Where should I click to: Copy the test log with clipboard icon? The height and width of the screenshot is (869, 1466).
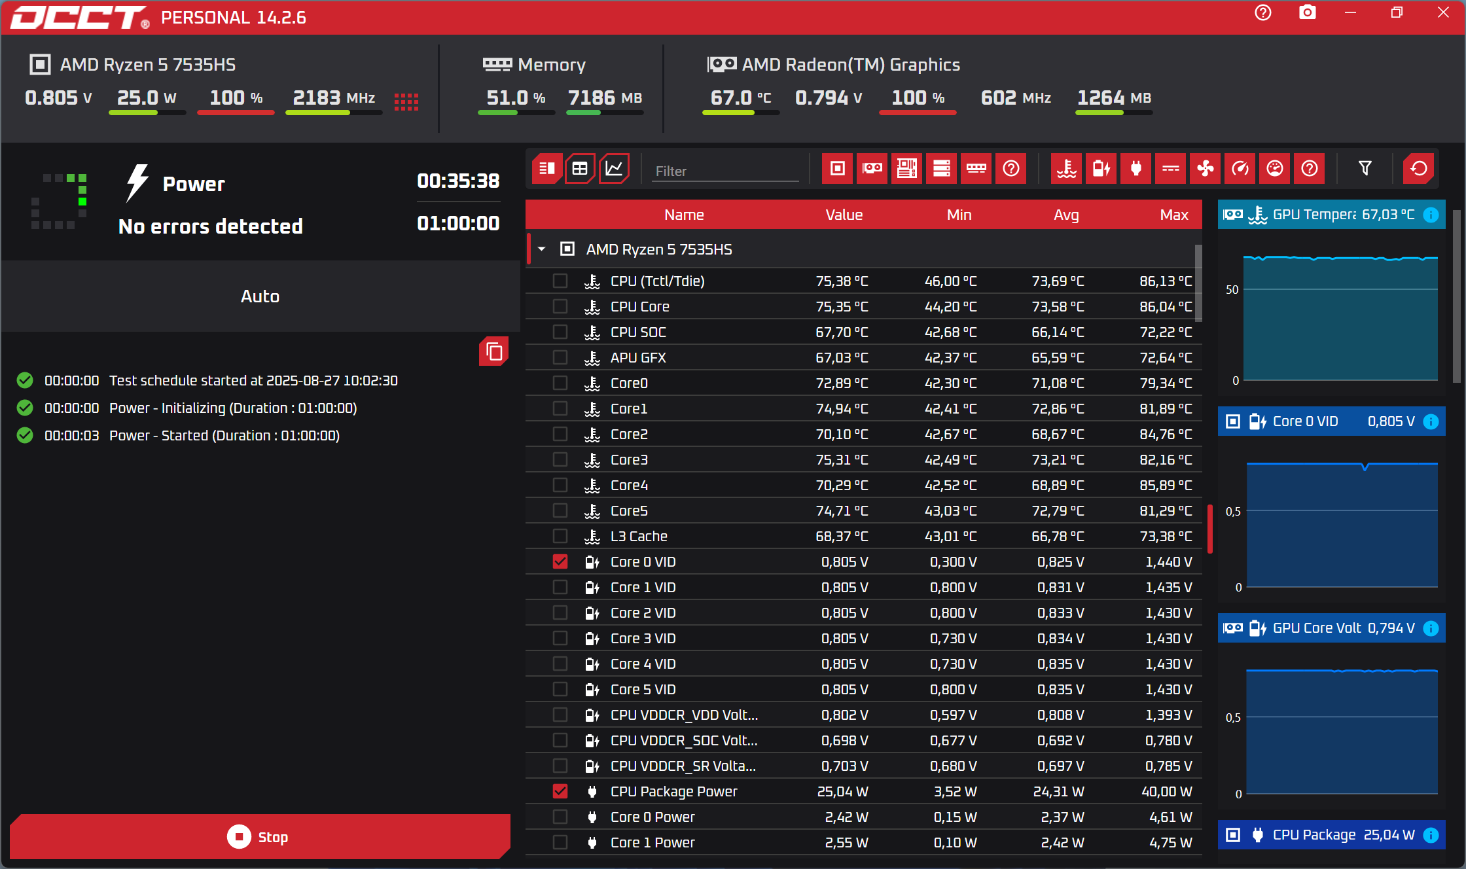click(x=494, y=352)
